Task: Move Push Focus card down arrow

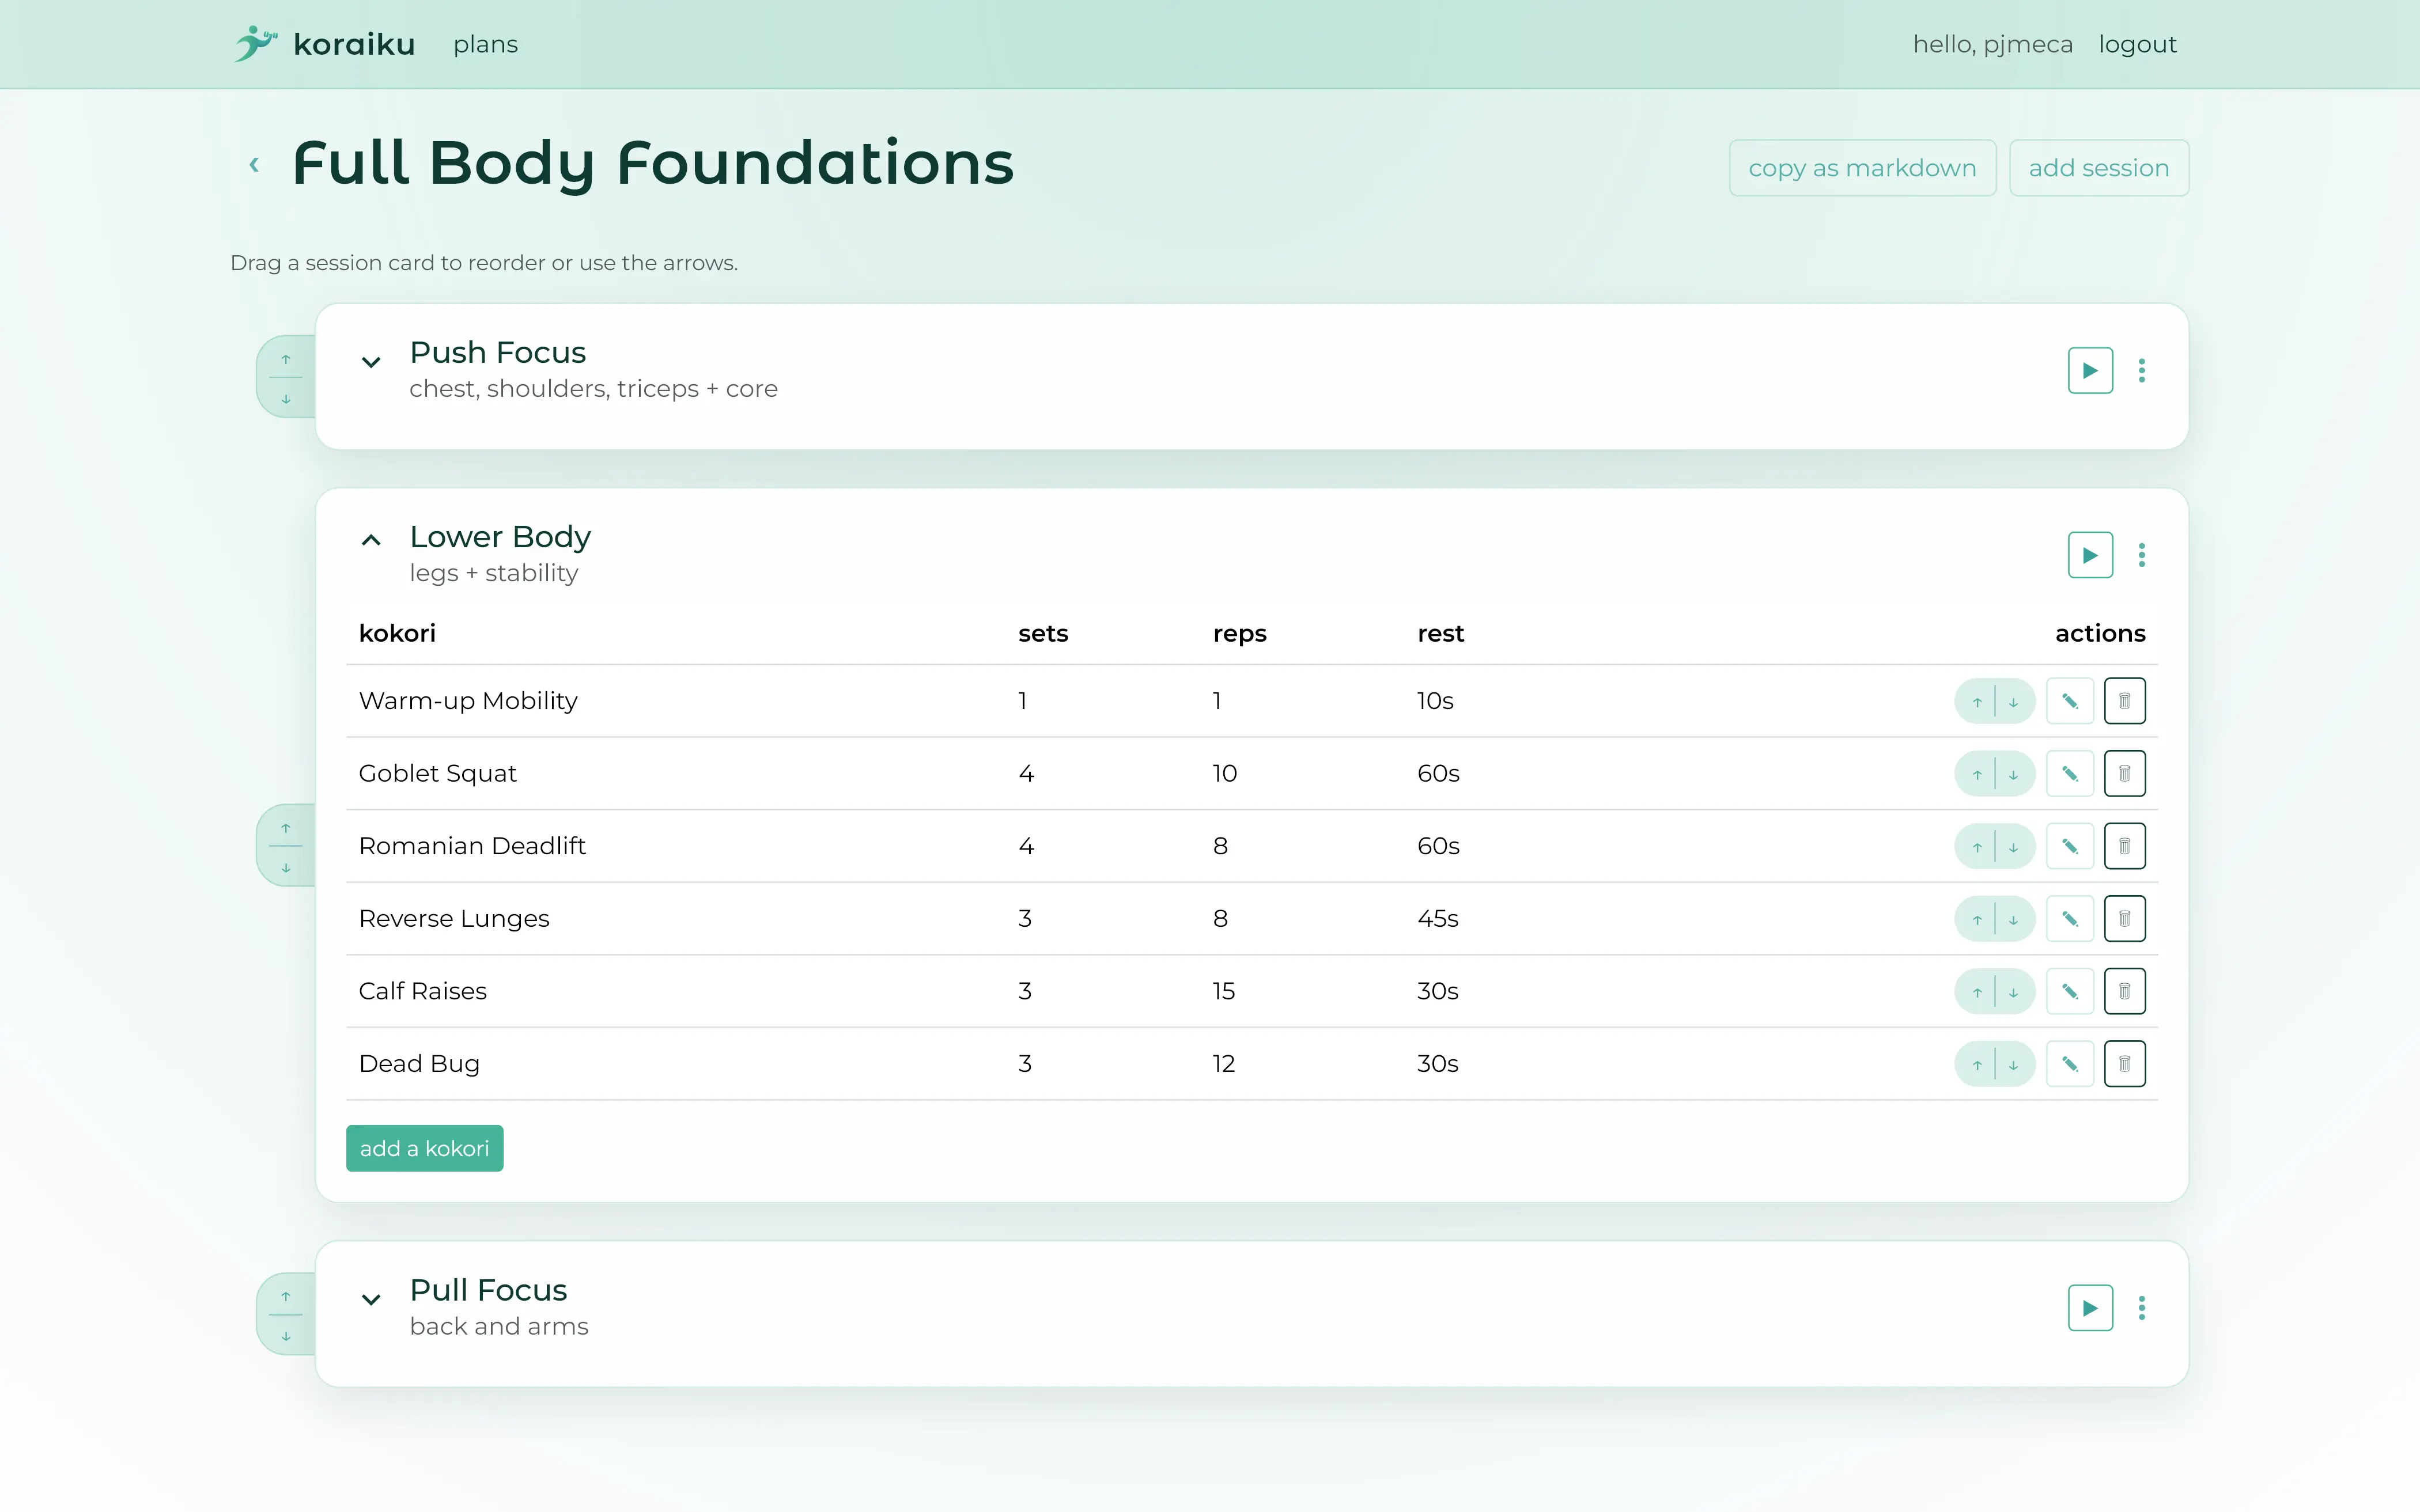Action: (x=286, y=399)
